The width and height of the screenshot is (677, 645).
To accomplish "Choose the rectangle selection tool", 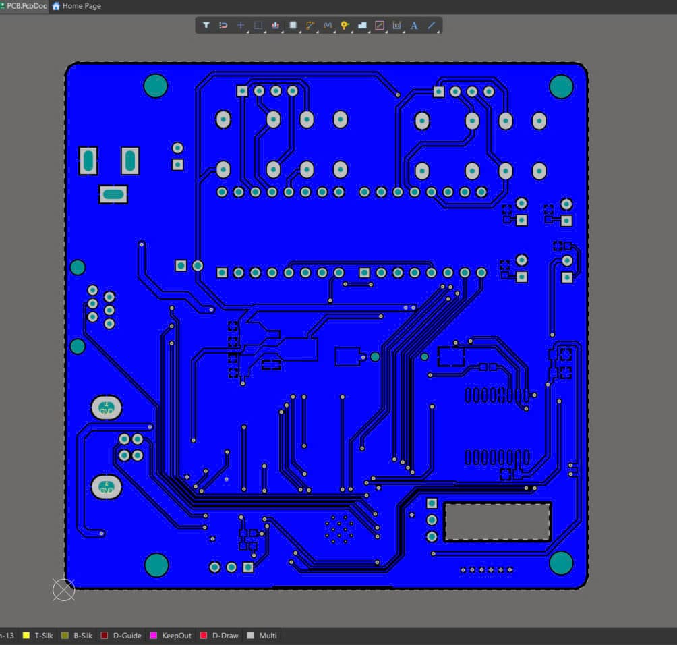I will pyautogui.click(x=258, y=26).
